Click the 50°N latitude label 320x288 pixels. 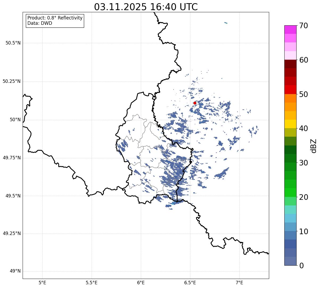pyautogui.click(x=15, y=120)
